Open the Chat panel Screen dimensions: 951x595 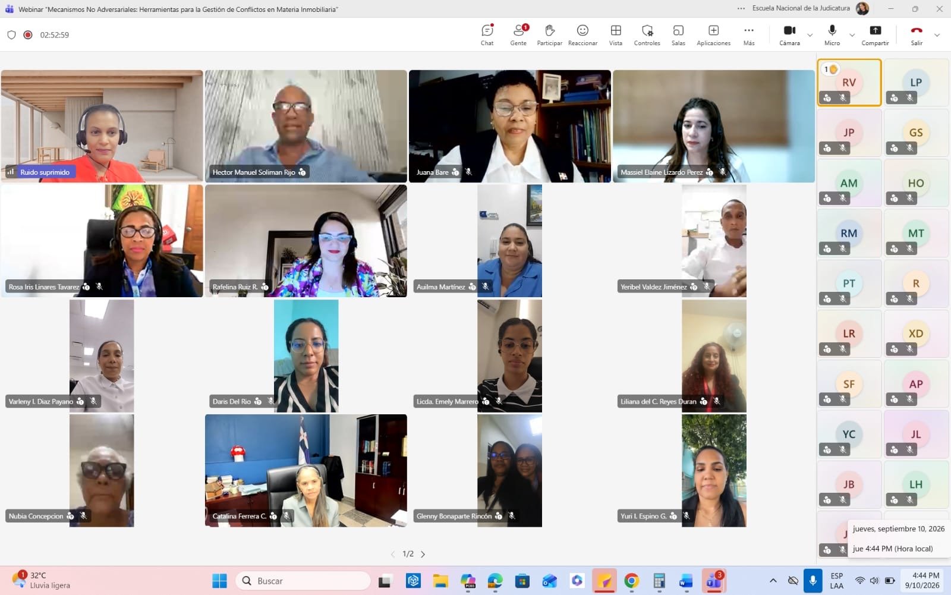tap(487, 35)
